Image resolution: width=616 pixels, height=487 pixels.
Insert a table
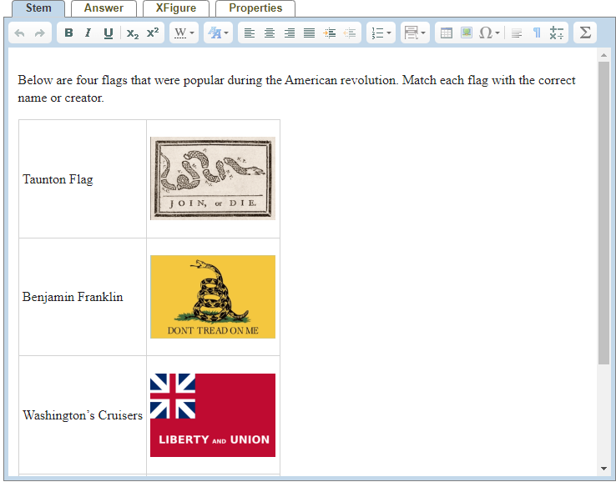click(447, 33)
